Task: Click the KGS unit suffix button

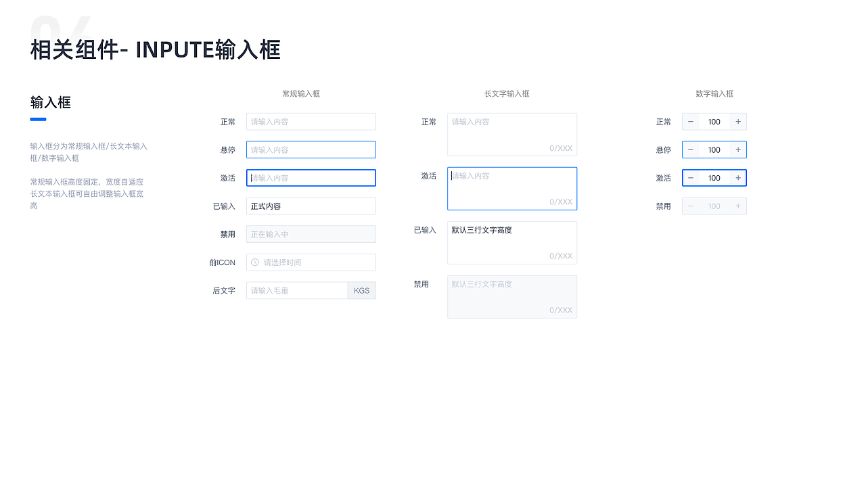Action: 361,290
